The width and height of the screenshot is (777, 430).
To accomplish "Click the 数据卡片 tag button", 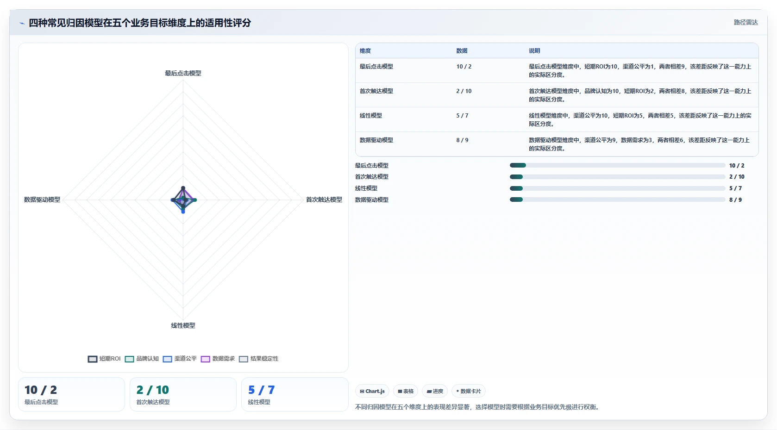I will coord(469,391).
